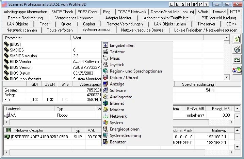Select the Timeserver tab
The height and width of the screenshot is (159, 244).
point(206,24)
